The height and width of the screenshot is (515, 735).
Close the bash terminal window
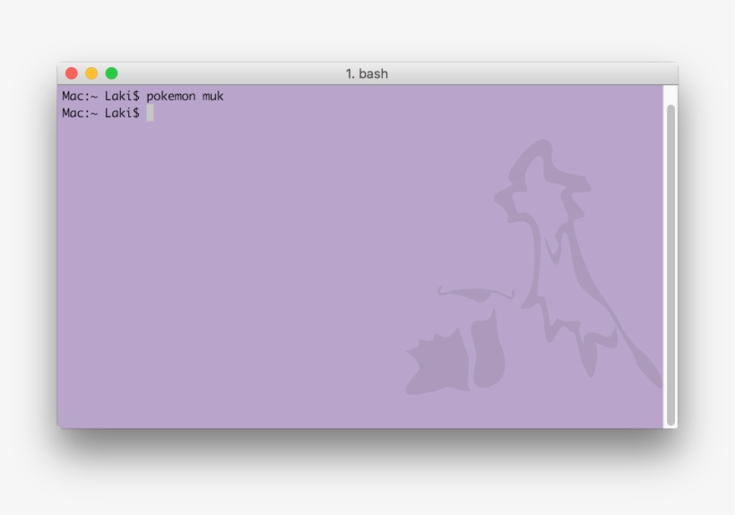72,73
